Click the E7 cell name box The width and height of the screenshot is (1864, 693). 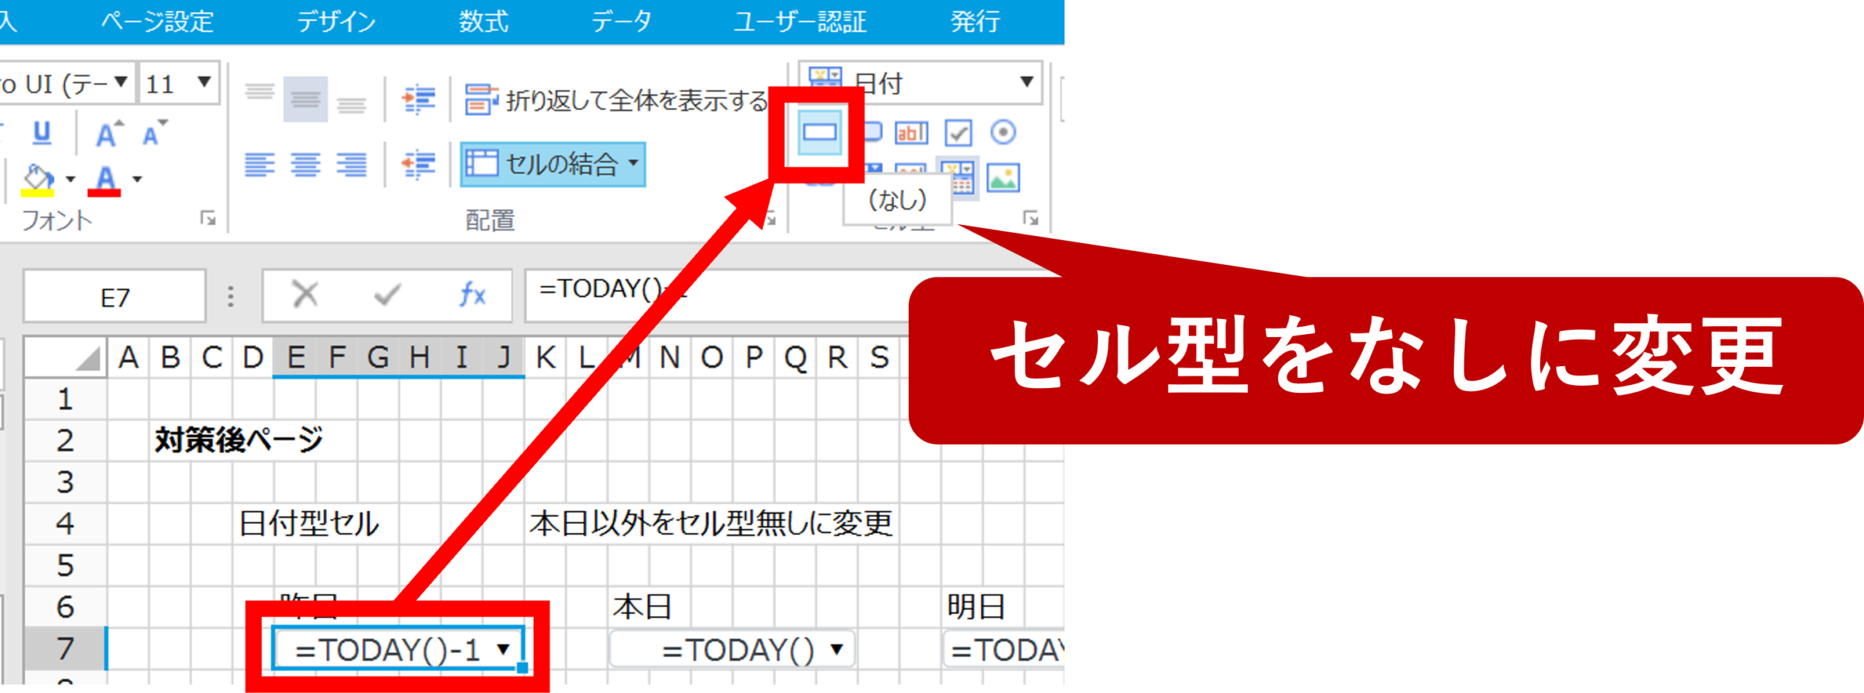click(115, 297)
